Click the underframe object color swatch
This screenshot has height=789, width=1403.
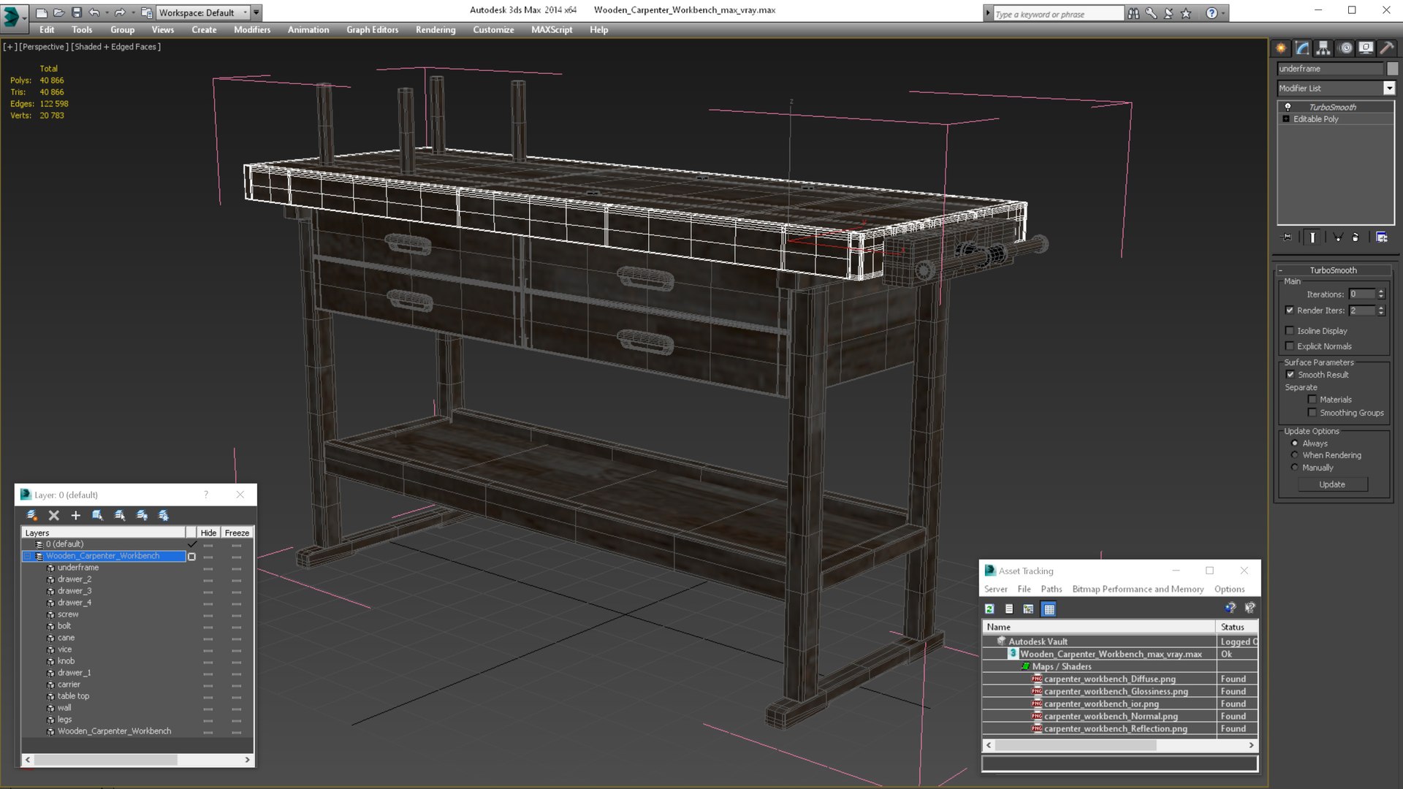[x=1392, y=69]
